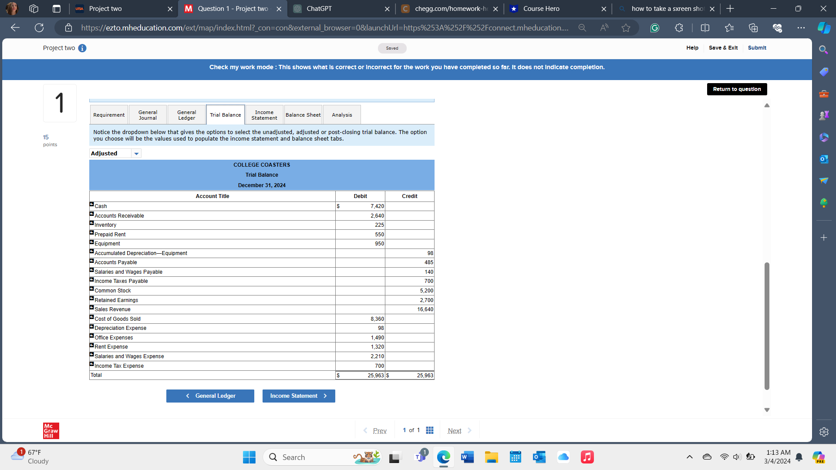Open the question grid navigator icon

click(430, 430)
